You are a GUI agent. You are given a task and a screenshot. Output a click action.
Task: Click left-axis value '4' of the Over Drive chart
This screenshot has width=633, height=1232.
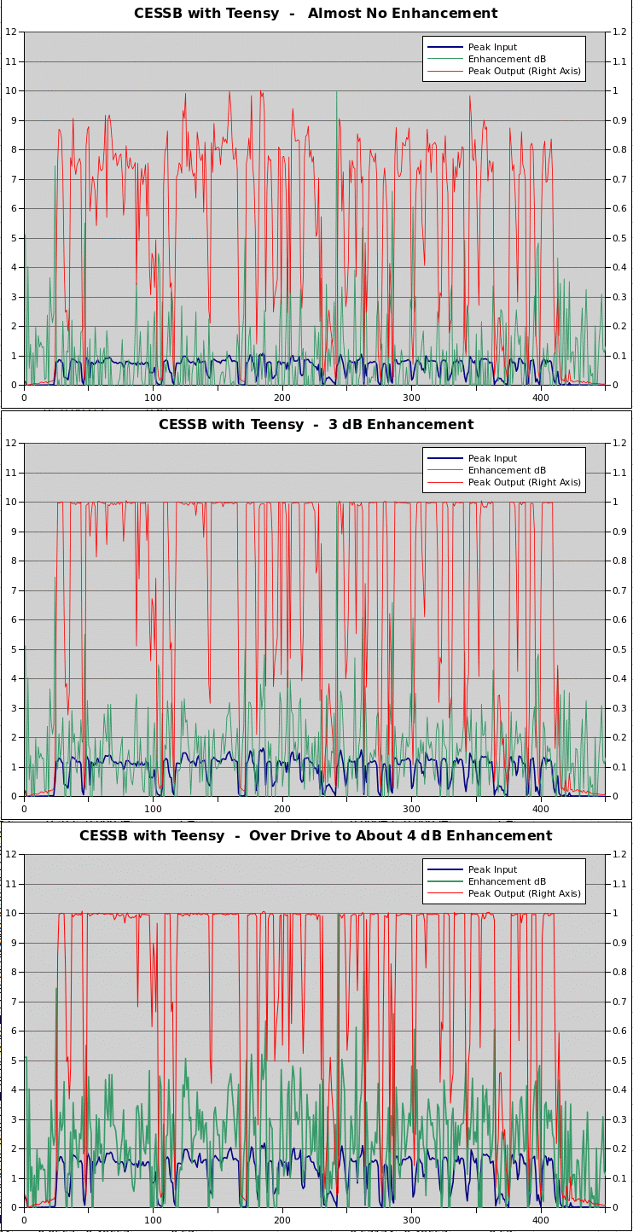tap(15, 1090)
